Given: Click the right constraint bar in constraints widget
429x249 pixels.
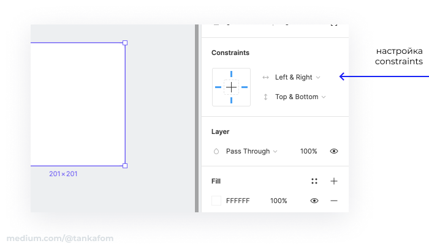Looking at the screenshot, I should (245, 87).
